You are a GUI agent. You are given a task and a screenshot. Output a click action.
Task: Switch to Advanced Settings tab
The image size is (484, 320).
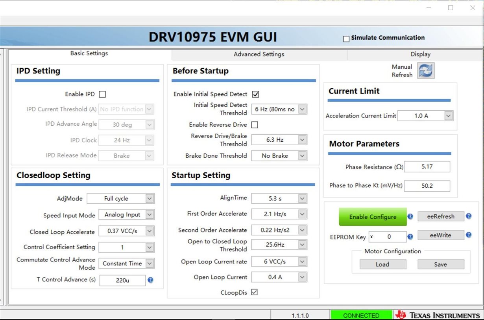point(259,55)
